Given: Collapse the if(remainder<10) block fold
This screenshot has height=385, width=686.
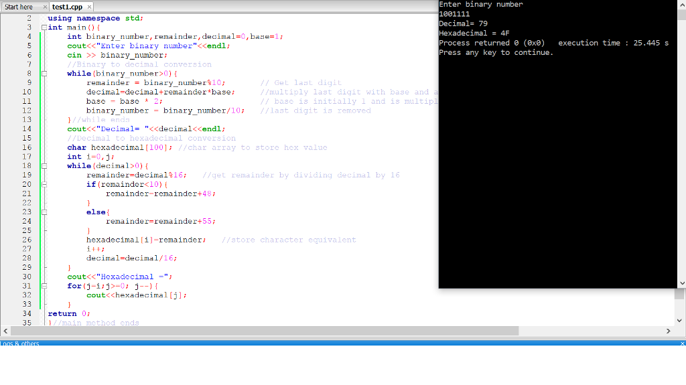Looking at the screenshot, I should tap(44, 185).
